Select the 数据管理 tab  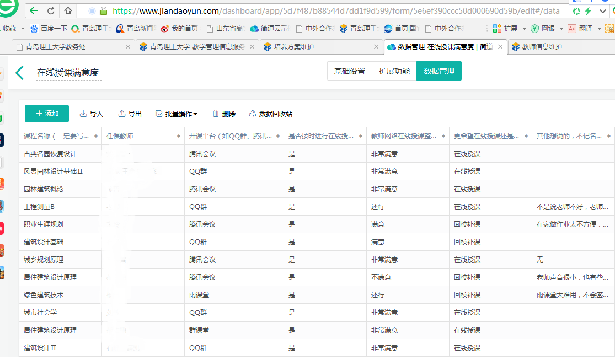point(438,71)
